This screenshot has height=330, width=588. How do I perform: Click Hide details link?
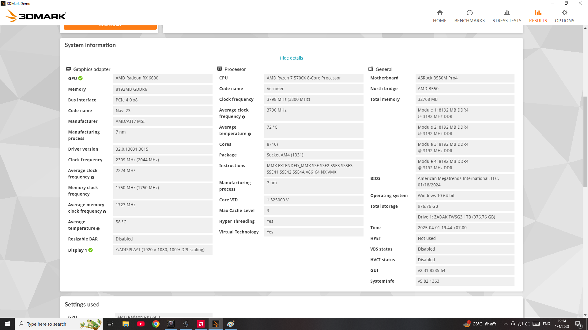291,58
